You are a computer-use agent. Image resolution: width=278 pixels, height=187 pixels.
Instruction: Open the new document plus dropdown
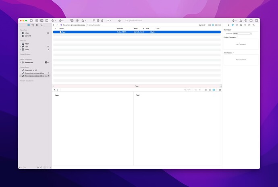[x=53, y=21]
